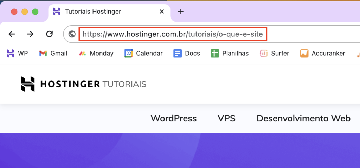Click the globe site info icon
360x168 pixels.
point(72,34)
